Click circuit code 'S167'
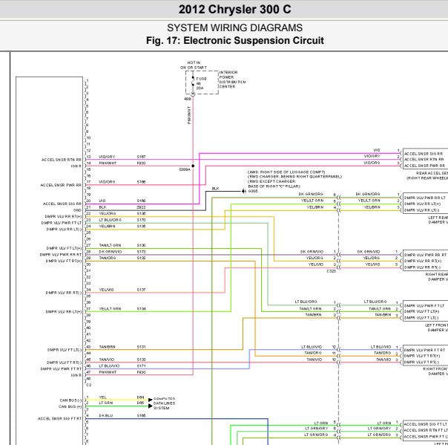Screen dimensions: 448x445 point(141,157)
